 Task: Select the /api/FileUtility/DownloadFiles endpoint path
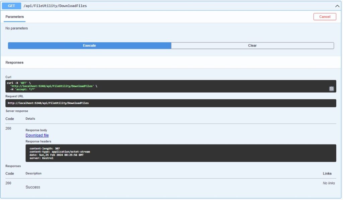[55, 6]
